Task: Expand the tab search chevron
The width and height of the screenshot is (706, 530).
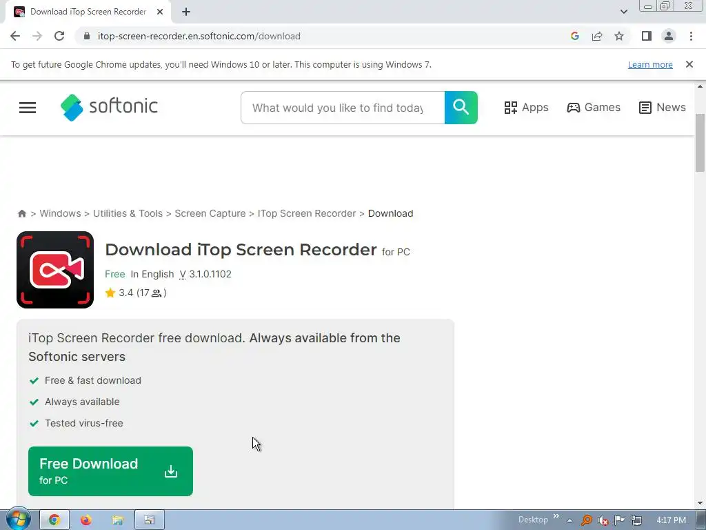Action: (623, 12)
